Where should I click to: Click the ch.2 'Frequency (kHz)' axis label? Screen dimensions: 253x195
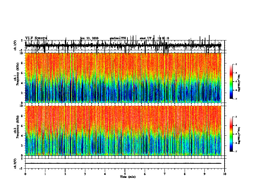[x=18, y=127]
